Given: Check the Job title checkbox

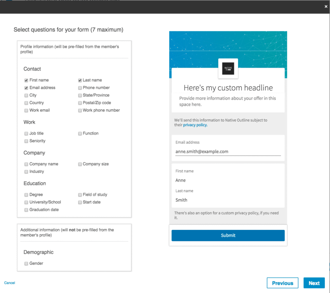Looking at the screenshot, I should coord(26,133).
